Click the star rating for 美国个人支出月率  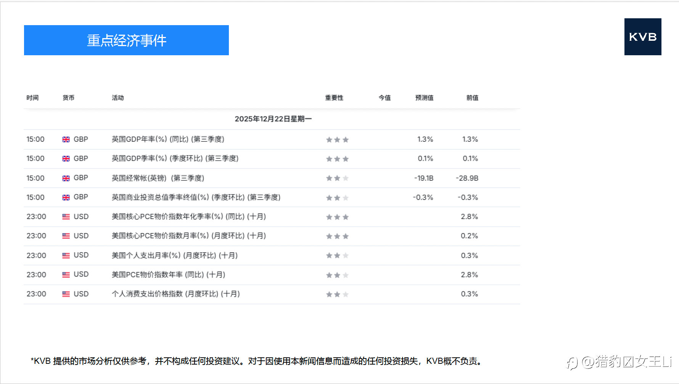click(x=337, y=256)
